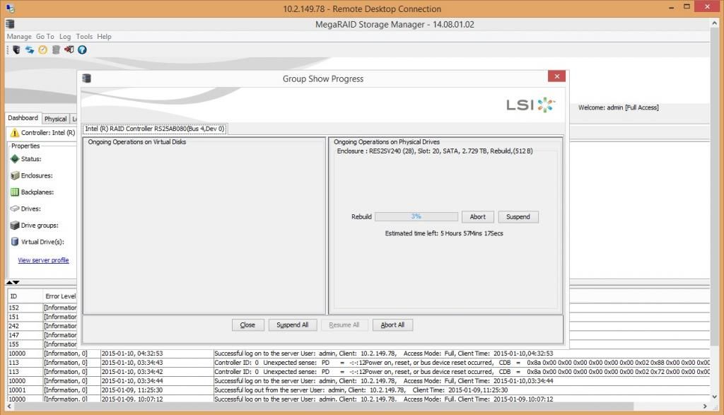This screenshot has width=724, height=415.
Task: Click the Suspend All button
Action: point(292,325)
